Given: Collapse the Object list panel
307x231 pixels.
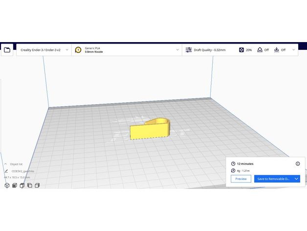Looking at the screenshot, I should [x=6, y=164].
